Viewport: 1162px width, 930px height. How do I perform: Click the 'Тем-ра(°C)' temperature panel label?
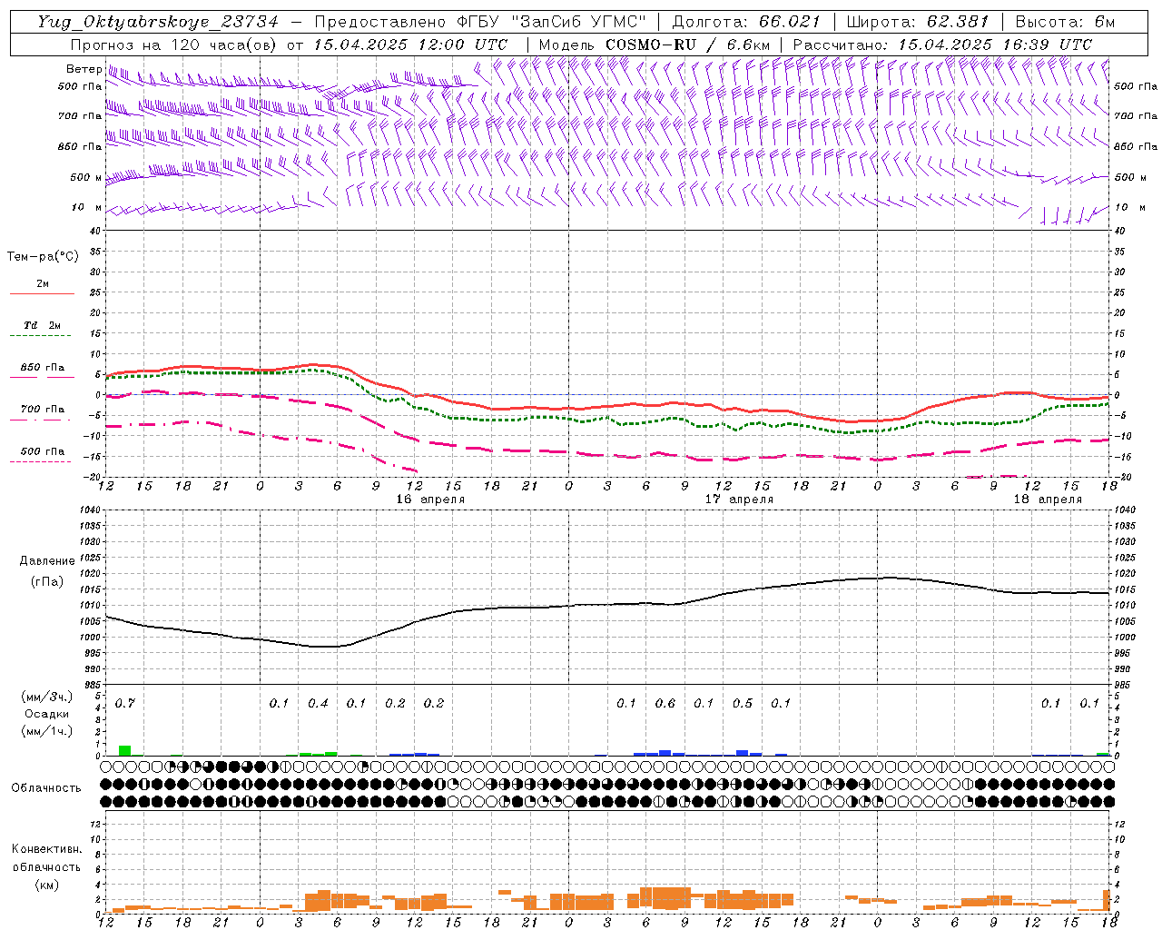(43, 257)
